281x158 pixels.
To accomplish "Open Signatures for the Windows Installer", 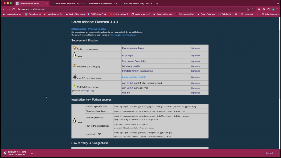I will (195, 66).
